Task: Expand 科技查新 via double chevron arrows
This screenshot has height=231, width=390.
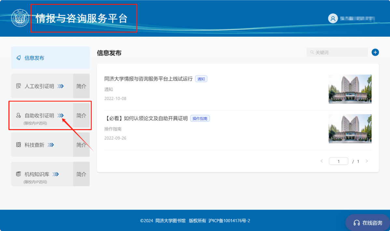Action: tap(51, 145)
